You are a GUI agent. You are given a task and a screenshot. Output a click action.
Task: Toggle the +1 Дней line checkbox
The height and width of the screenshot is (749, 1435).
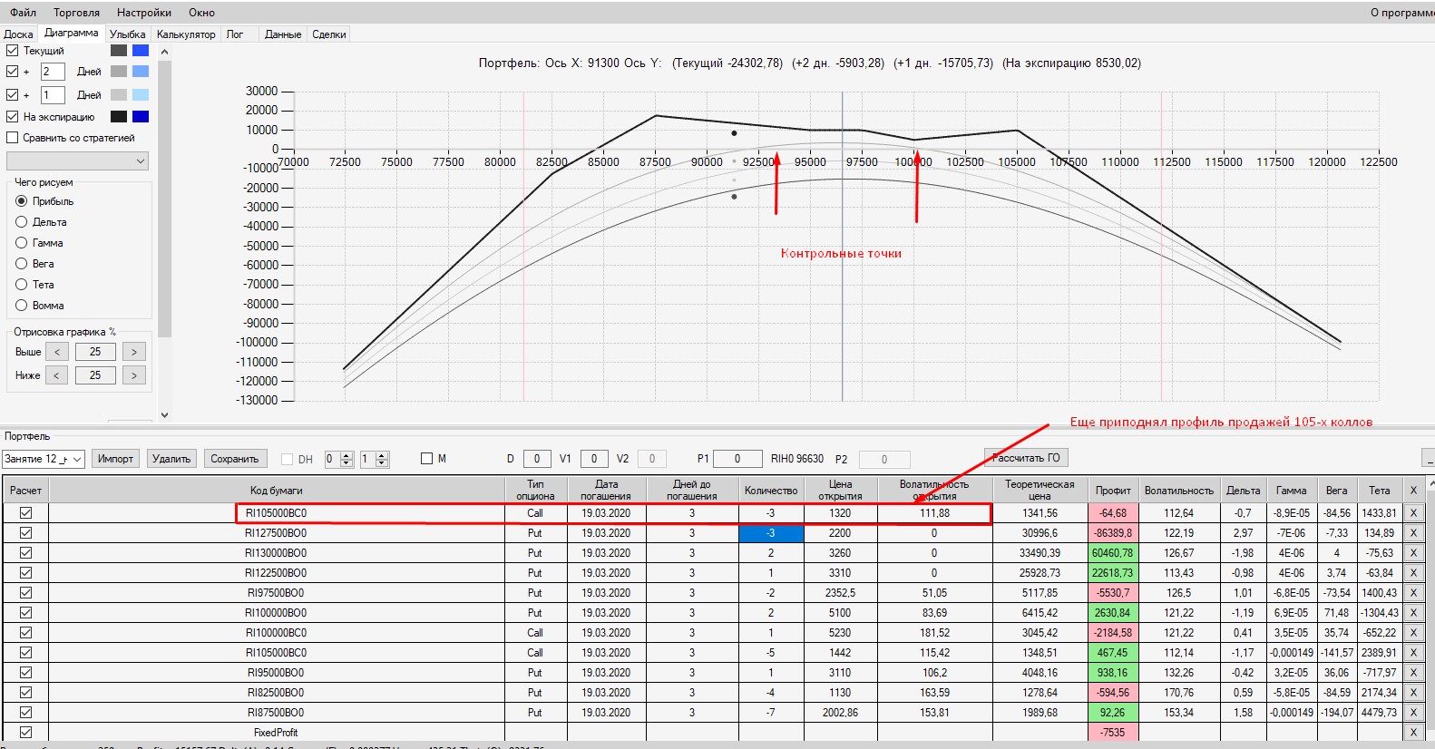point(13,94)
